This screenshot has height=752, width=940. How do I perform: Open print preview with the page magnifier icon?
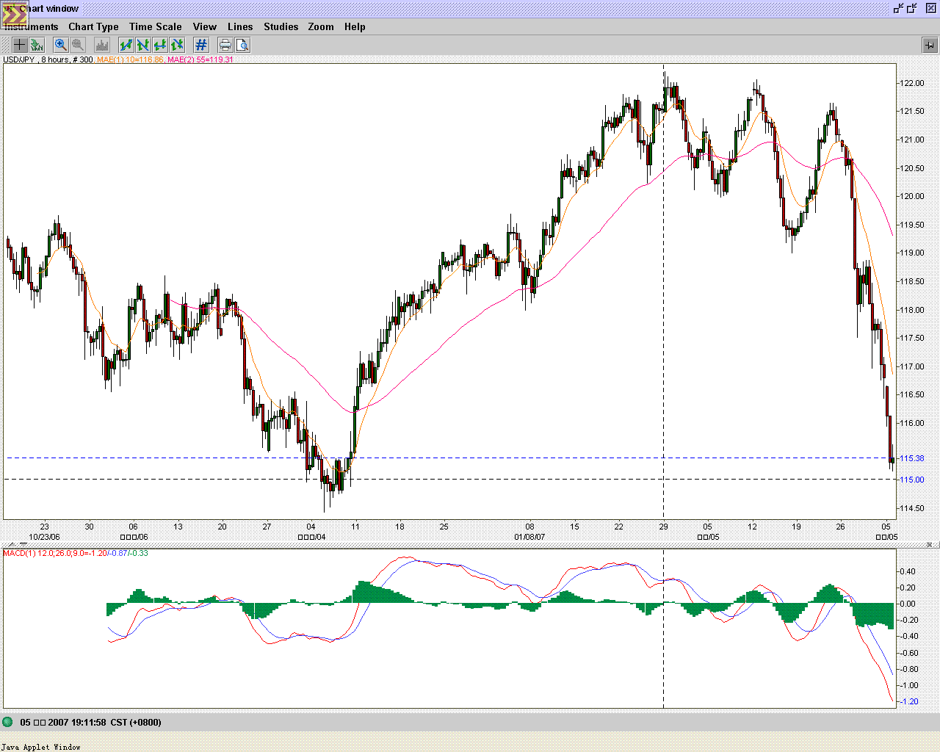tap(242, 46)
